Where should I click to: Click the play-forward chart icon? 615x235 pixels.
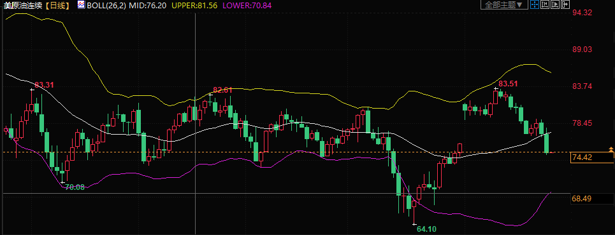(555, 4)
